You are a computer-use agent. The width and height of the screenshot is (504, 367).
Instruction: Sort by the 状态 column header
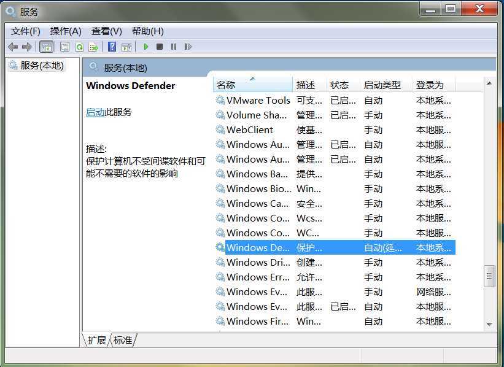(343, 85)
